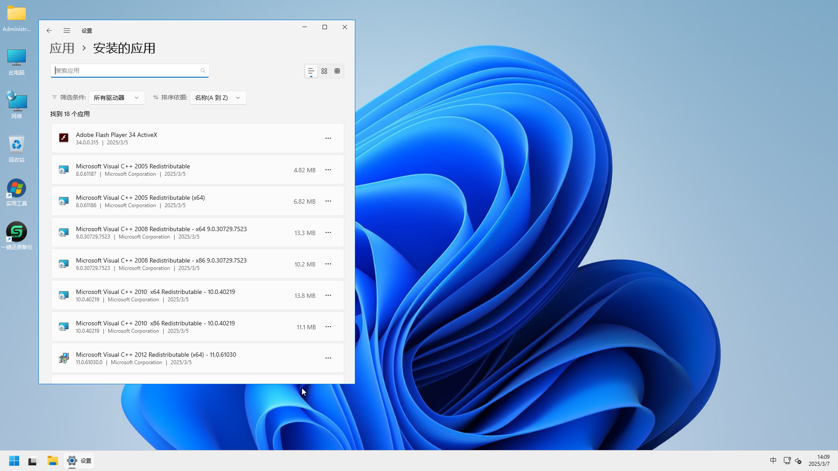
Task: Select the 此电脑 desktop icon
Action: pos(17,62)
